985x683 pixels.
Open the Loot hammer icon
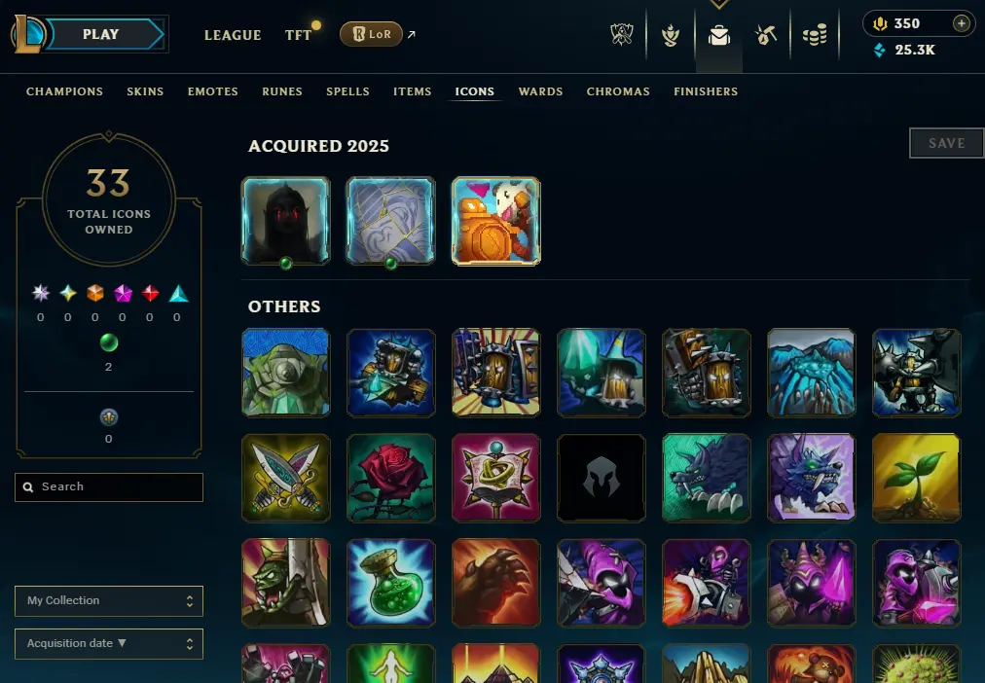[x=766, y=35]
